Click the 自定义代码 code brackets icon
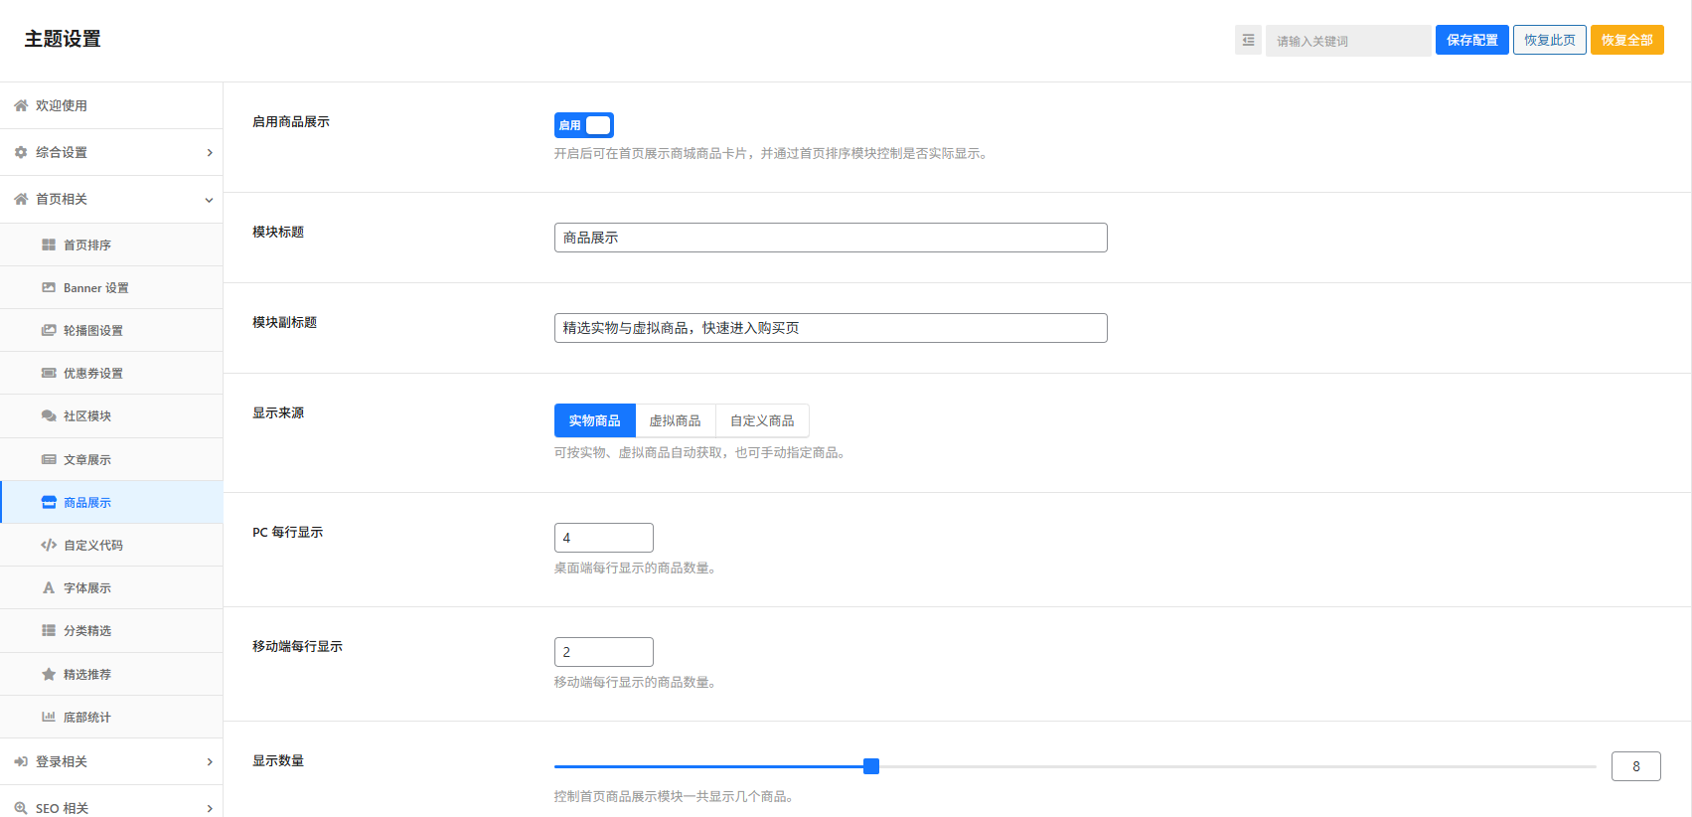 coord(49,546)
